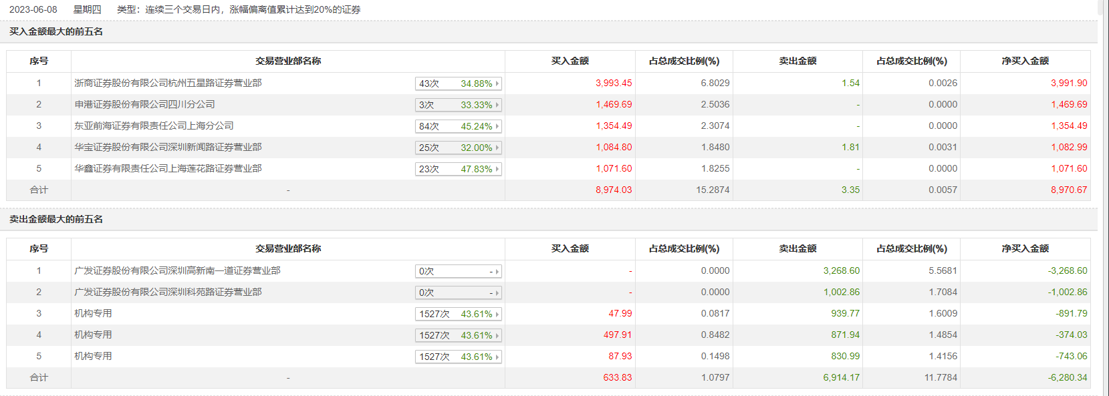This screenshot has height=396, width=1109.
Task: Click 交易营业部名称 header in 卖出金额最大的前五名 table
Action: [288, 248]
